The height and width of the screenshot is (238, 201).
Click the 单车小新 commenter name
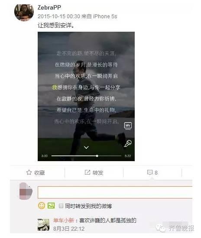[x=64, y=220]
